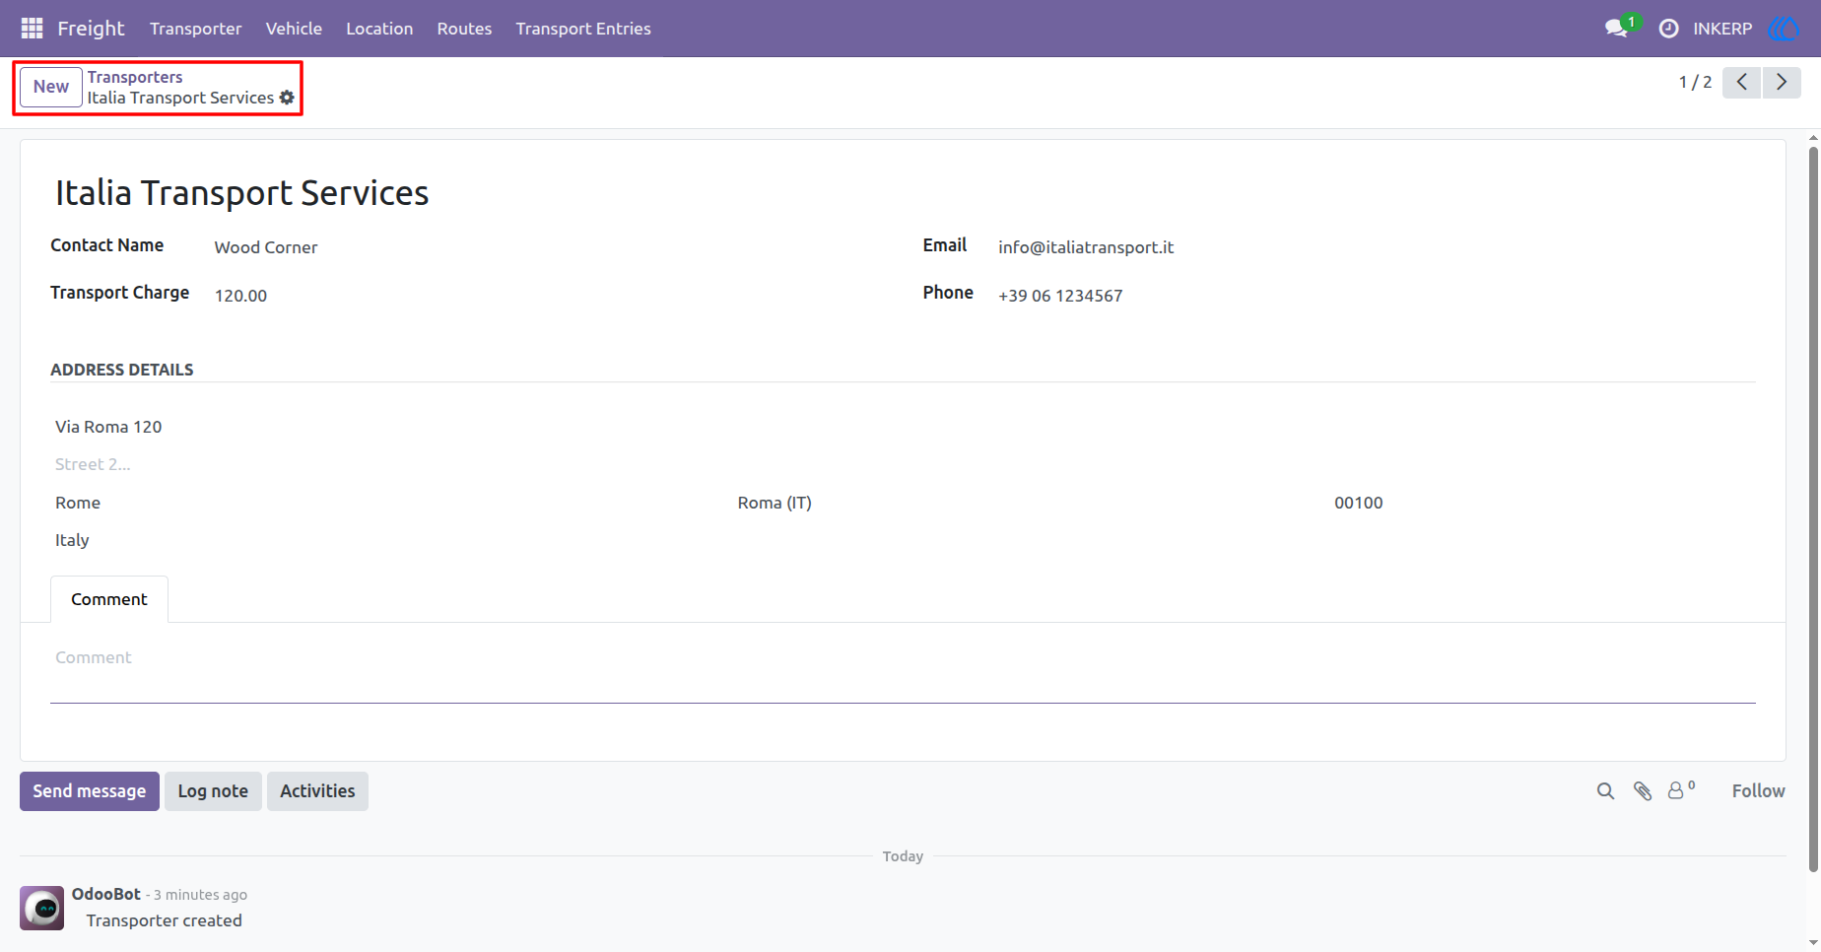The height and width of the screenshot is (952, 1821).
Task: Click the OdooBot author name
Action: click(x=106, y=894)
